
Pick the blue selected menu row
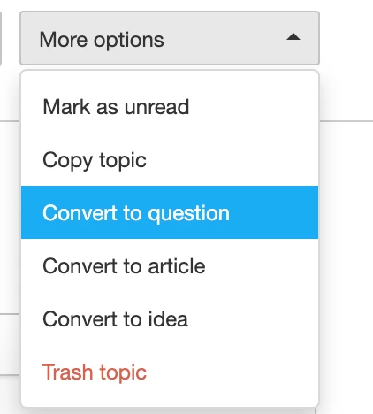tap(170, 212)
